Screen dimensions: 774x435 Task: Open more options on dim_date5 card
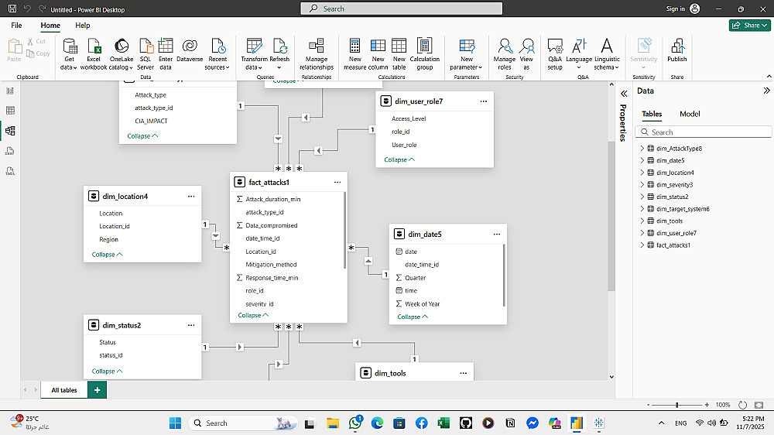pos(495,235)
